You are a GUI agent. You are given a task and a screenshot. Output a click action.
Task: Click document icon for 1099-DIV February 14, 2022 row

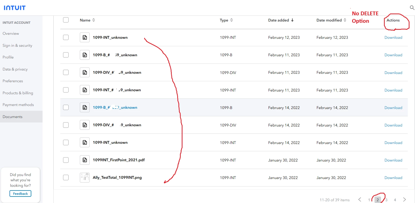tap(85, 125)
